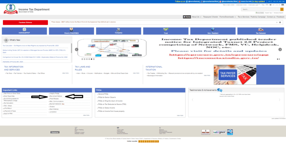The image size is (286, 161).
Task: Select the third carousel dot
Action: 87,59
